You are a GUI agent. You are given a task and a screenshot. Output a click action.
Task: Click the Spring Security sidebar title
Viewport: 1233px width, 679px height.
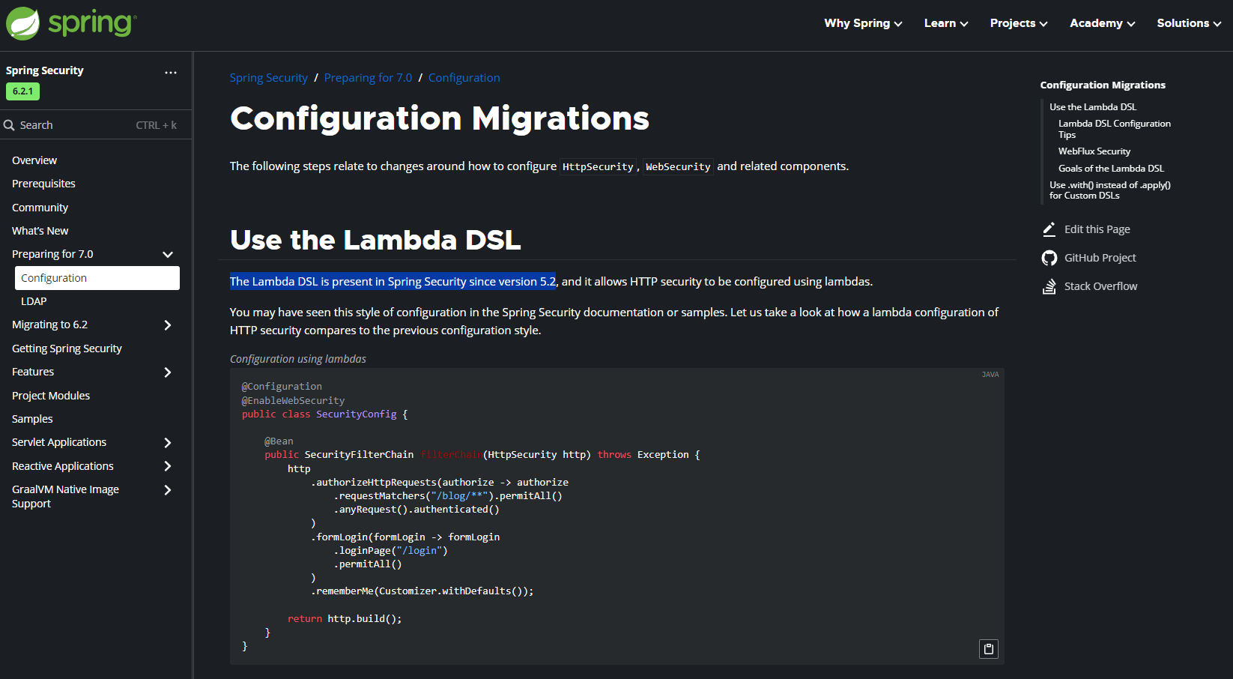coord(45,70)
